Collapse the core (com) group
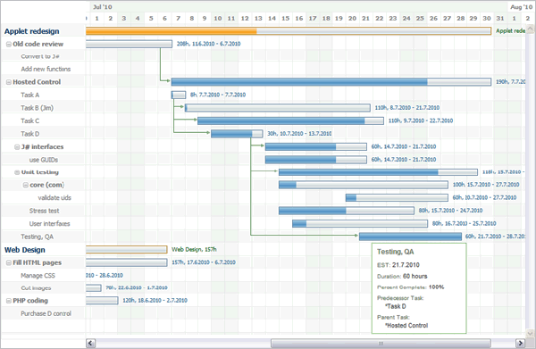Screen dimensions: 536x349 [x=25, y=185]
